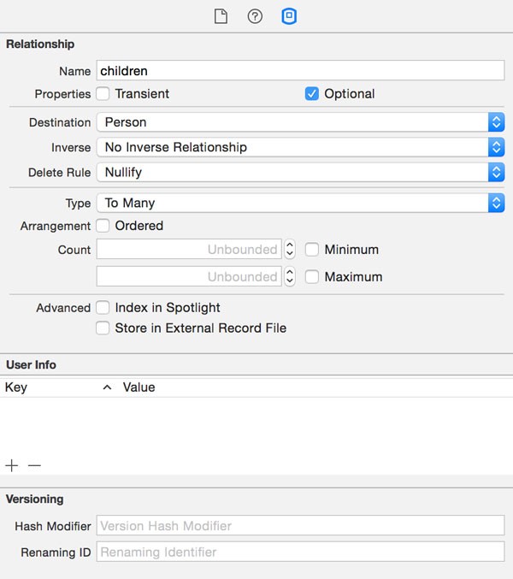
Task: Click the maximum count Unbounded field
Action: point(189,276)
